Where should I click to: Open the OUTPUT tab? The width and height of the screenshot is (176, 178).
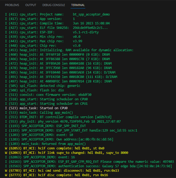pyautogui.click(x=31, y=5)
